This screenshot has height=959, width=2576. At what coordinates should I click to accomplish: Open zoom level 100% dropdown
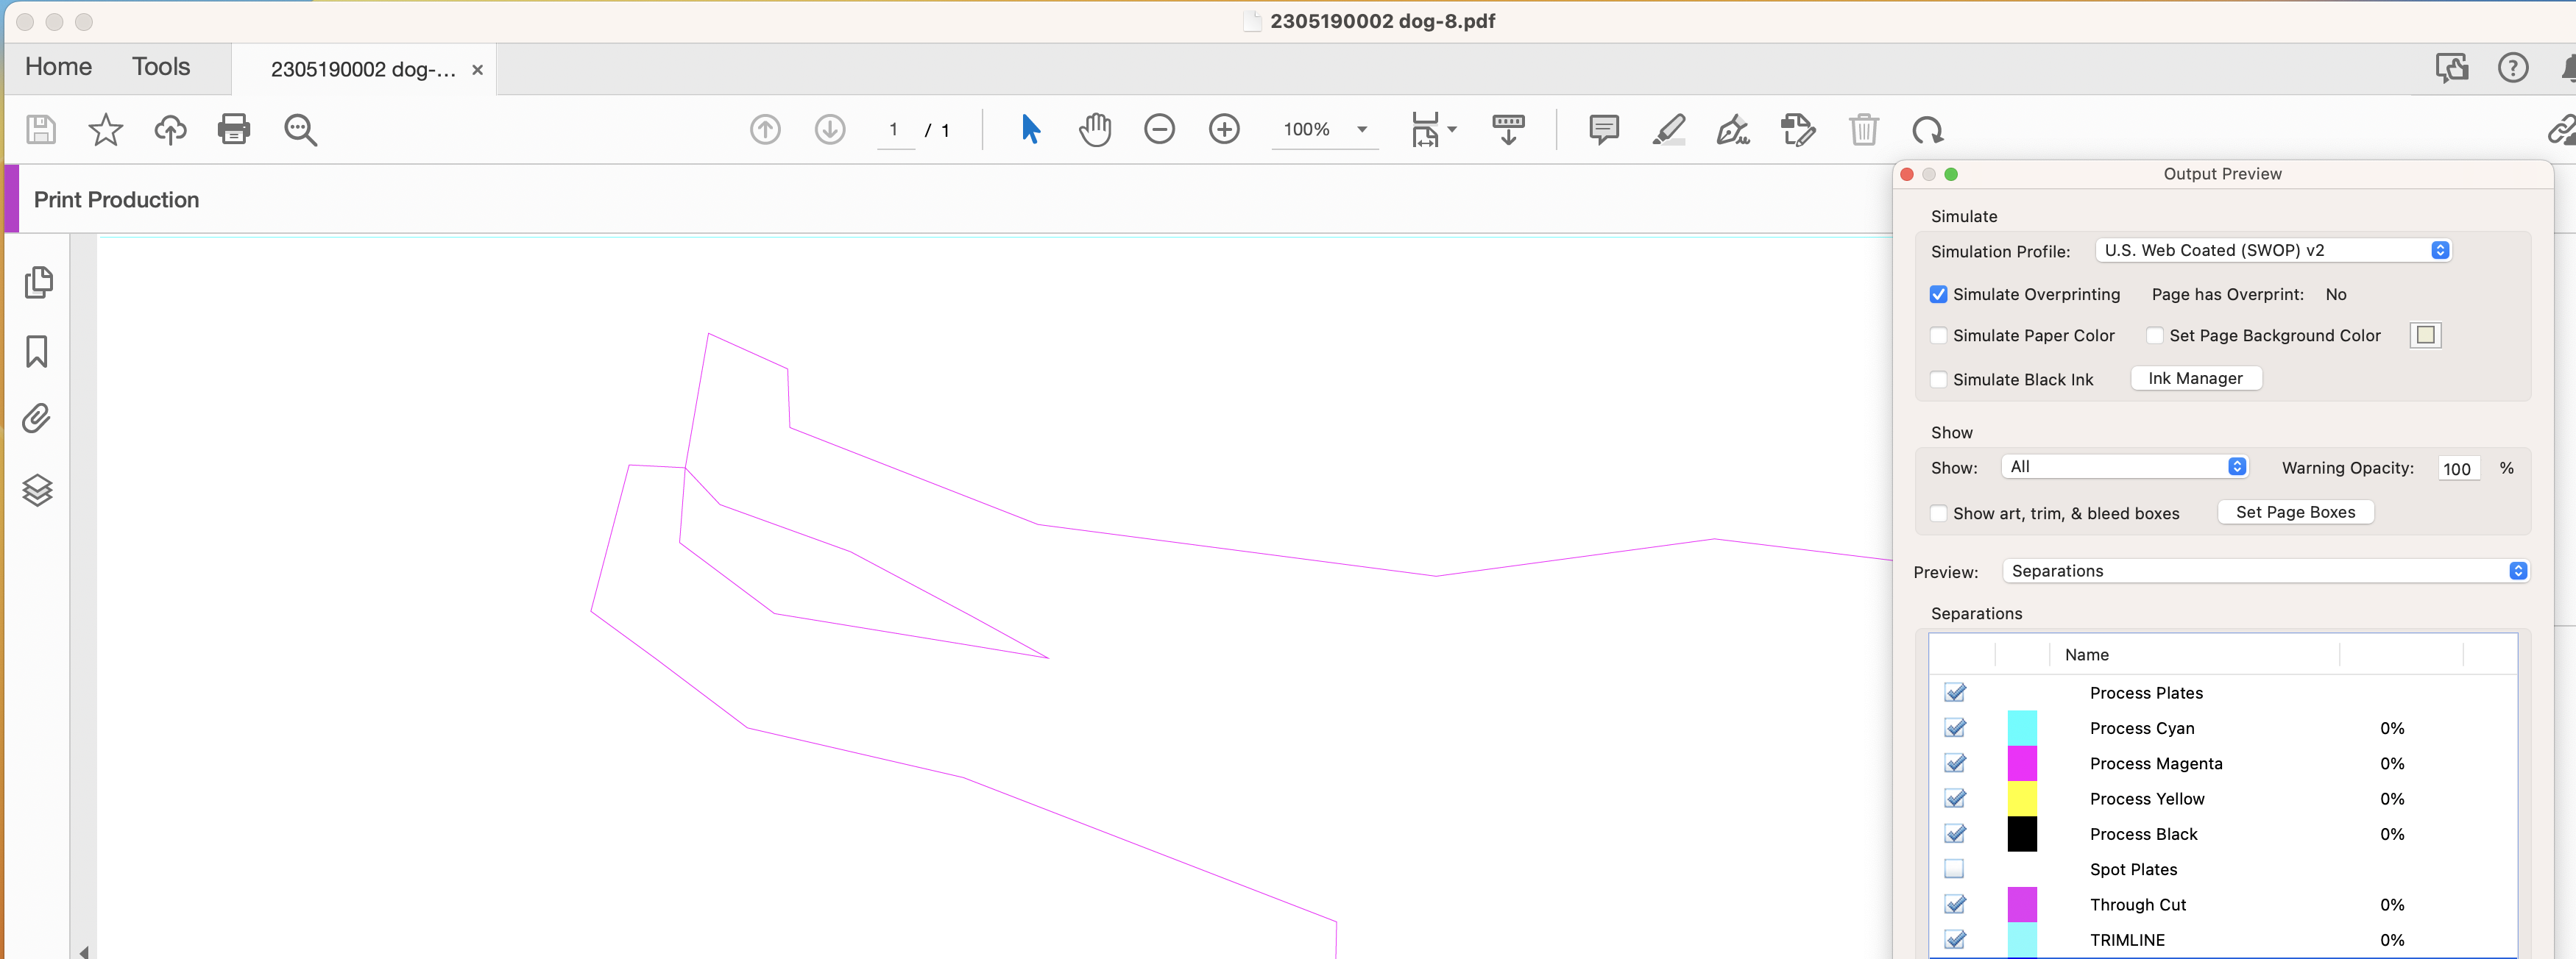1325,130
